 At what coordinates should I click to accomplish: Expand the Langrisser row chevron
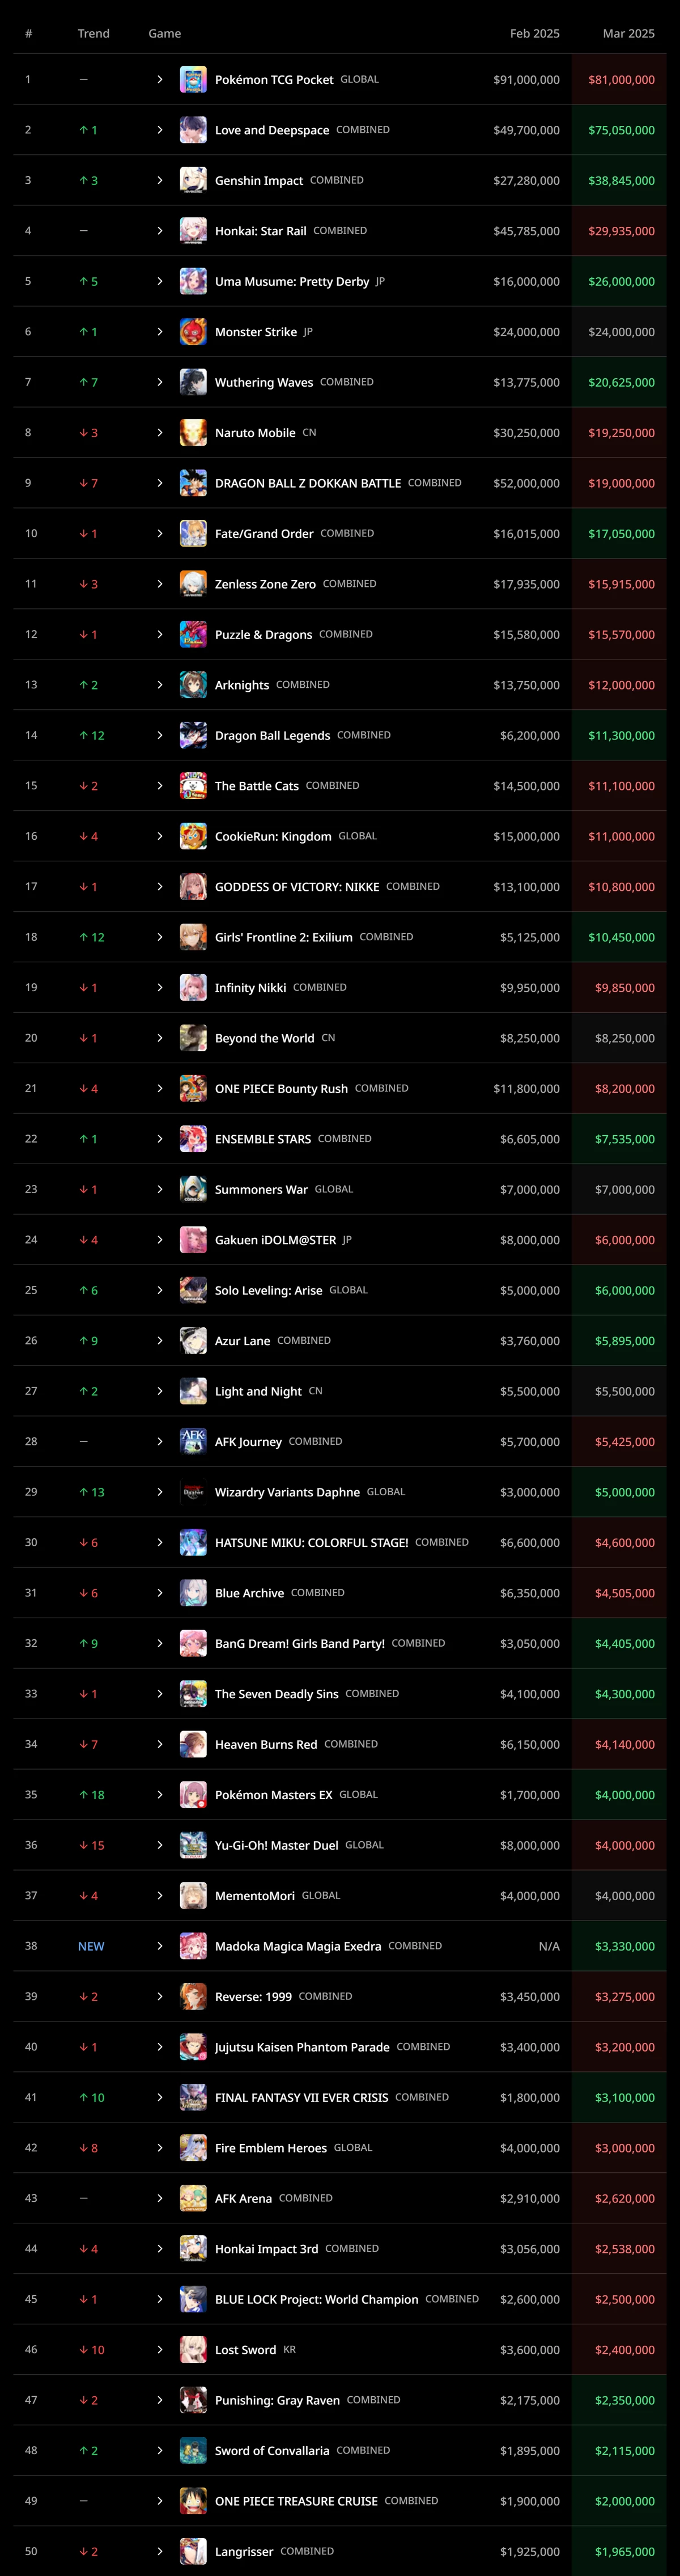click(x=160, y=2551)
